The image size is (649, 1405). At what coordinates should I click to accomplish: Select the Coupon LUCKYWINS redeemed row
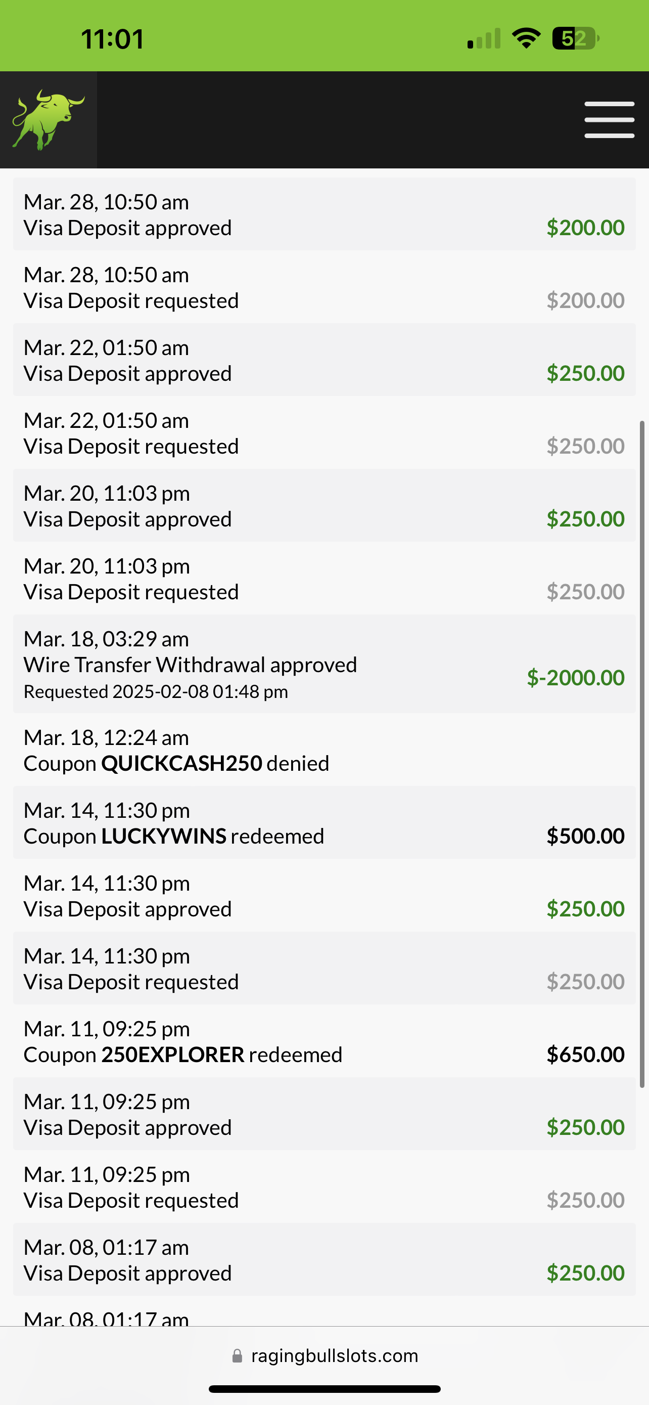pyautogui.click(x=324, y=822)
